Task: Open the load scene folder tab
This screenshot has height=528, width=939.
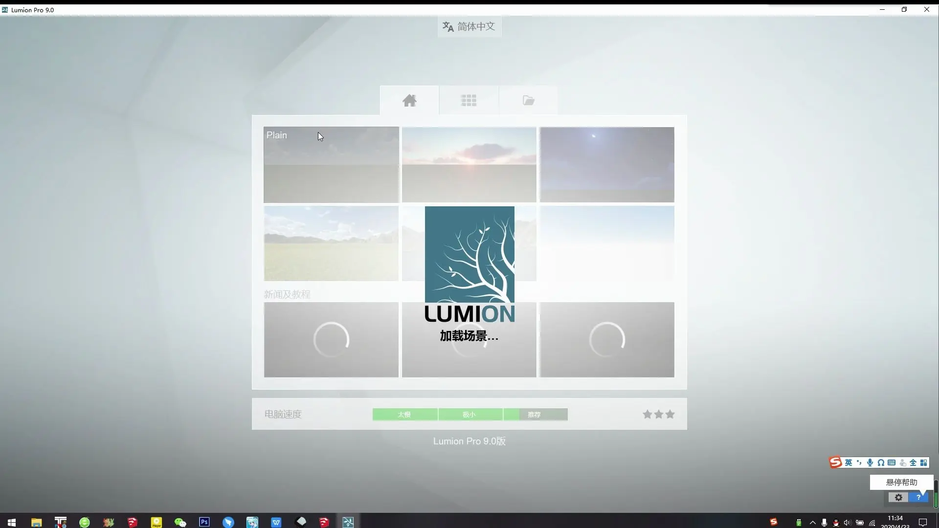Action: tap(528, 101)
